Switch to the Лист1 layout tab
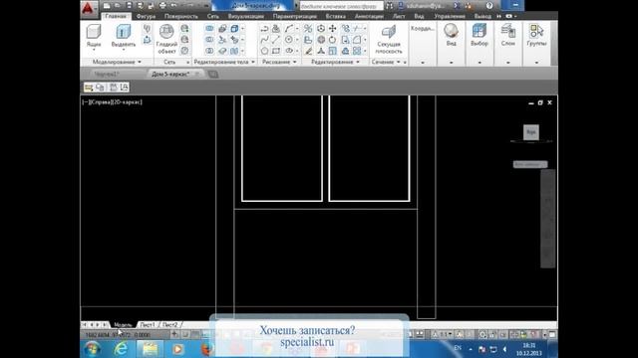This screenshot has height=358, width=638. [x=148, y=325]
